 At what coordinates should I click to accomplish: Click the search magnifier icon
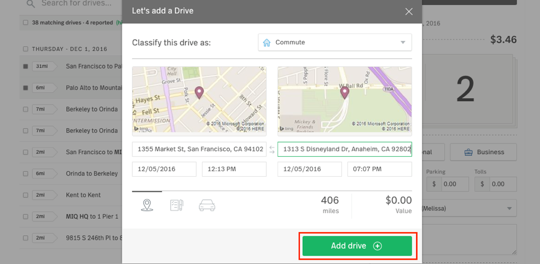(30, 4)
